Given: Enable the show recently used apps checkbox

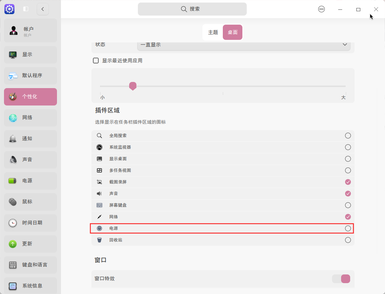Looking at the screenshot, I should (x=96, y=61).
